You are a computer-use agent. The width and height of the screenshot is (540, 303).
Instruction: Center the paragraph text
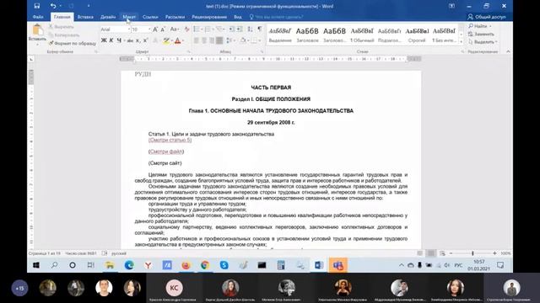[204, 40]
